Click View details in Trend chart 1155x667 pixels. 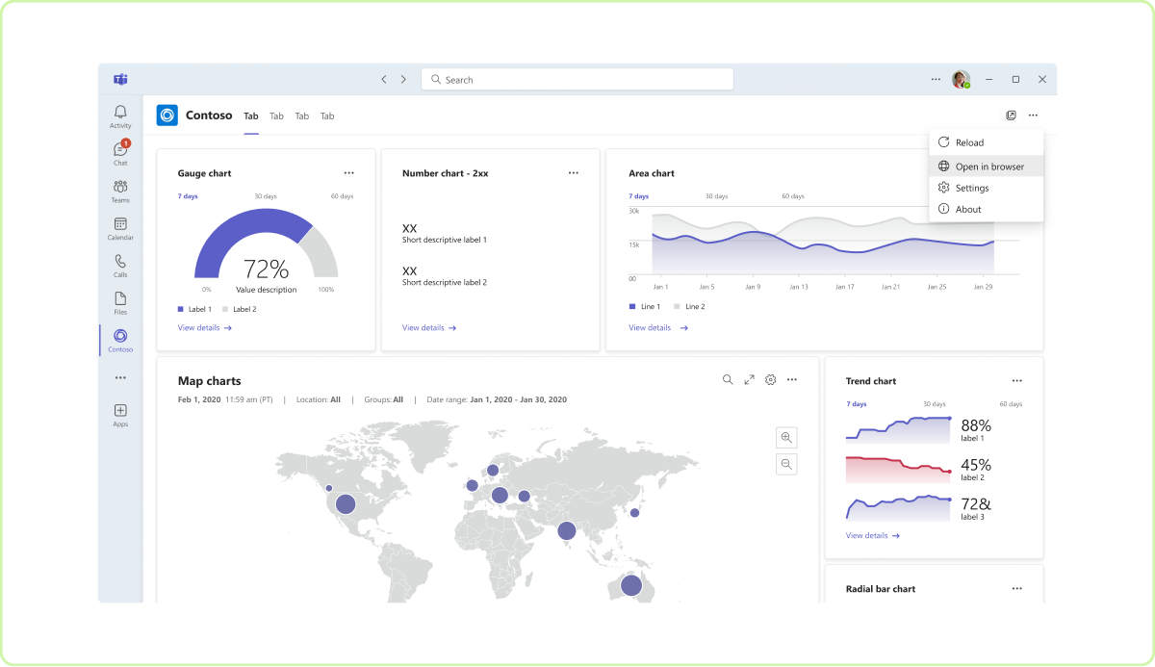click(873, 536)
